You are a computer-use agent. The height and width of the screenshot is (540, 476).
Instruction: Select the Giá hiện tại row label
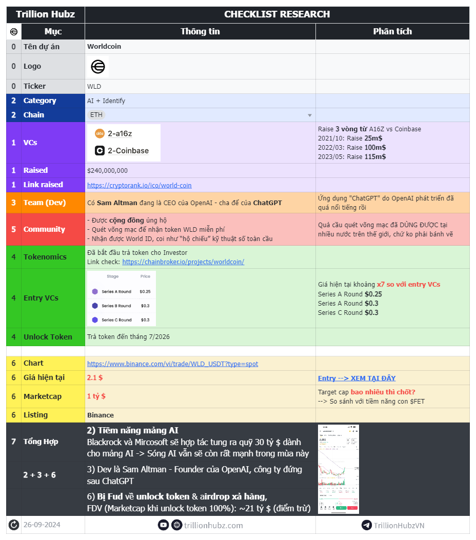(53, 378)
